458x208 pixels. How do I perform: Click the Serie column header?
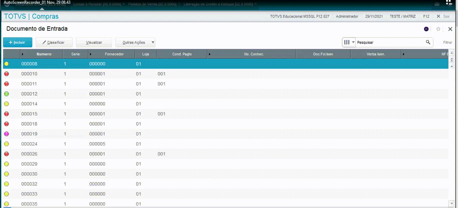[x=76, y=54]
